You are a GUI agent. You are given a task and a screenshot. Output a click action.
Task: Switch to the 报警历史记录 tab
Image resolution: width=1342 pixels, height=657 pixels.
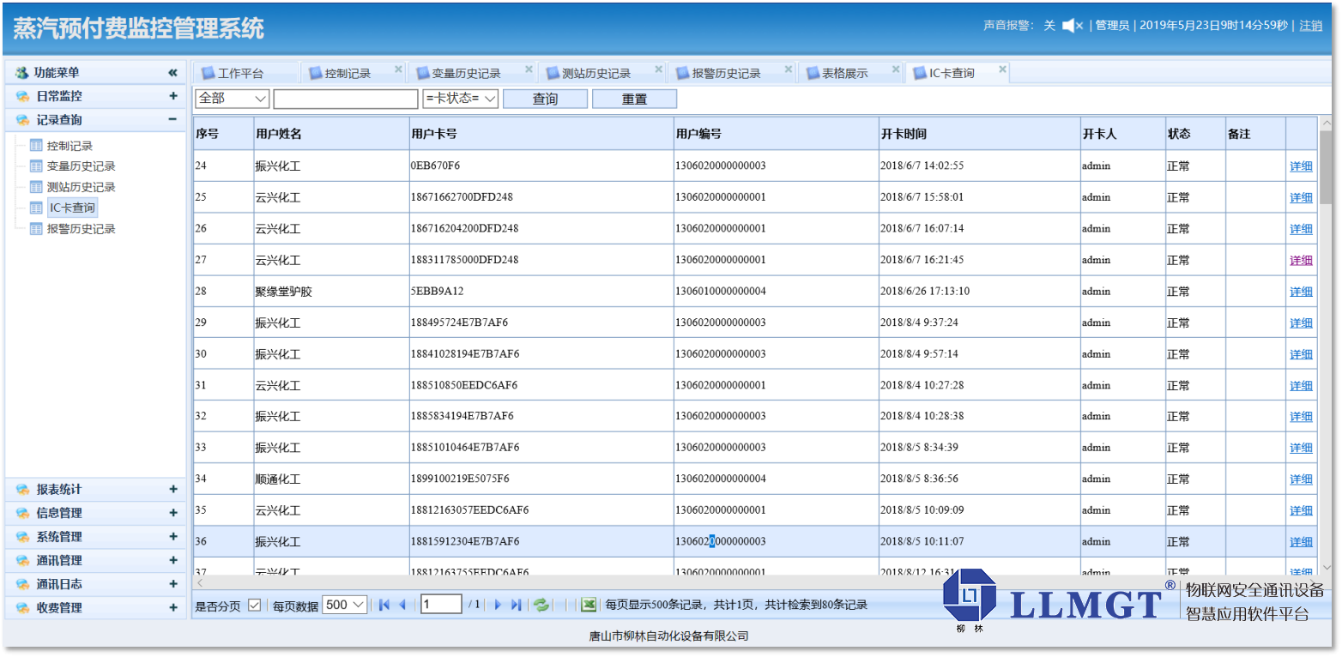pyautogui.click(x=726, y=74)
